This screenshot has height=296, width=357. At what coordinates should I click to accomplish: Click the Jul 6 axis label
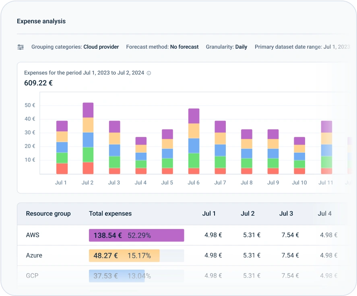(x=194, y=183)
